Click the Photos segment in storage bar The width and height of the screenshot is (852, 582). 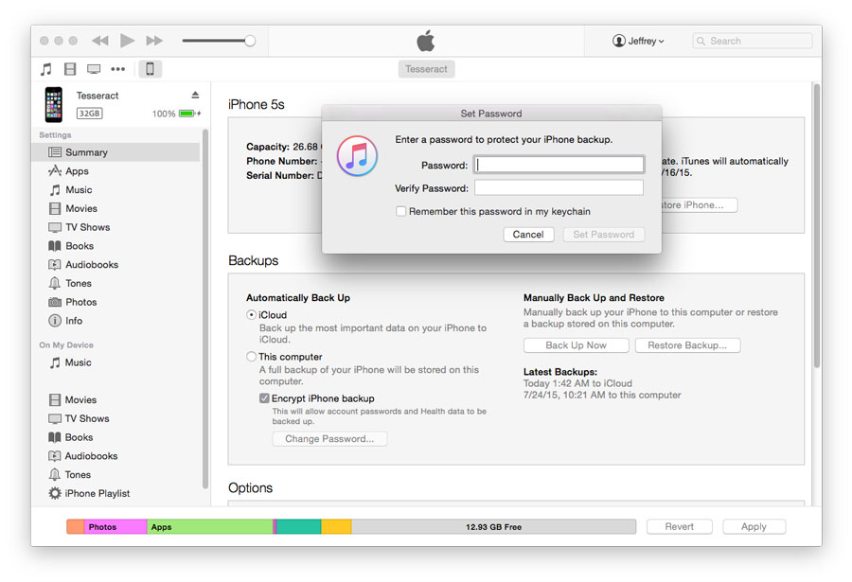(x=115, y=526)
